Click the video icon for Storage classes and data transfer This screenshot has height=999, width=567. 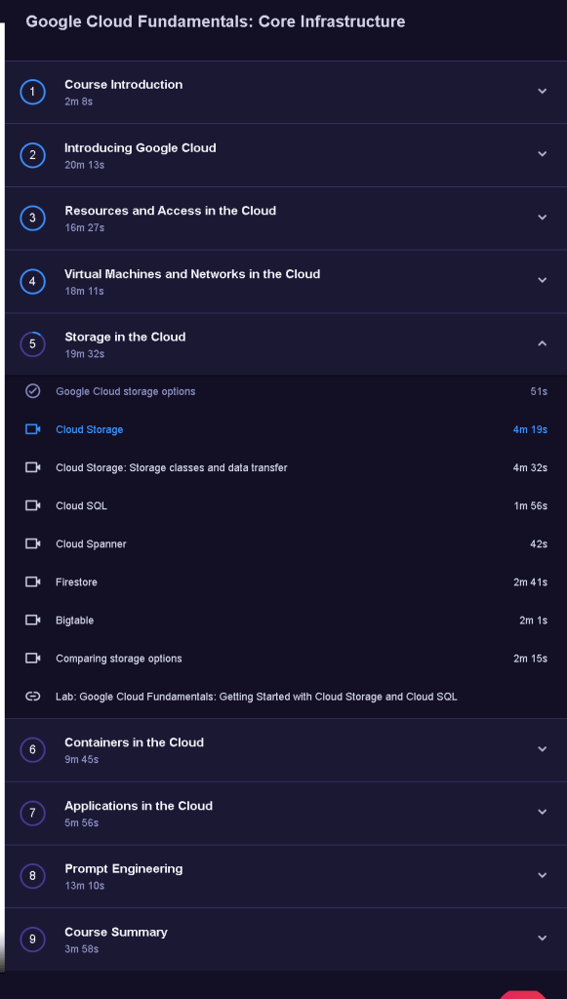click(x=32, y=467)
